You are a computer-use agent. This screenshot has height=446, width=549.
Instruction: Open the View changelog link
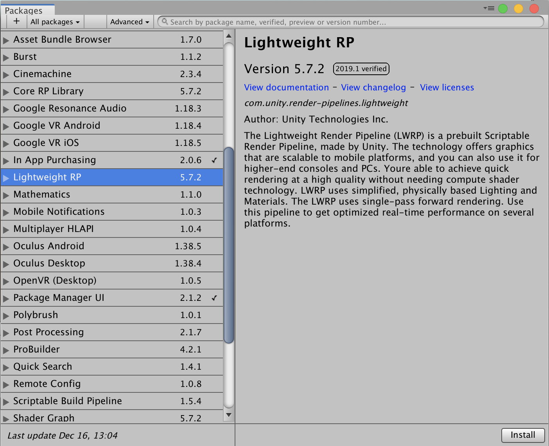pos(373,88)
